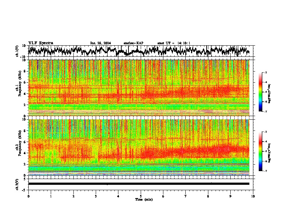Click the "-7" tick on ch.2 color bar
Viewport: 285px width, 220px height.
[266, 171]
